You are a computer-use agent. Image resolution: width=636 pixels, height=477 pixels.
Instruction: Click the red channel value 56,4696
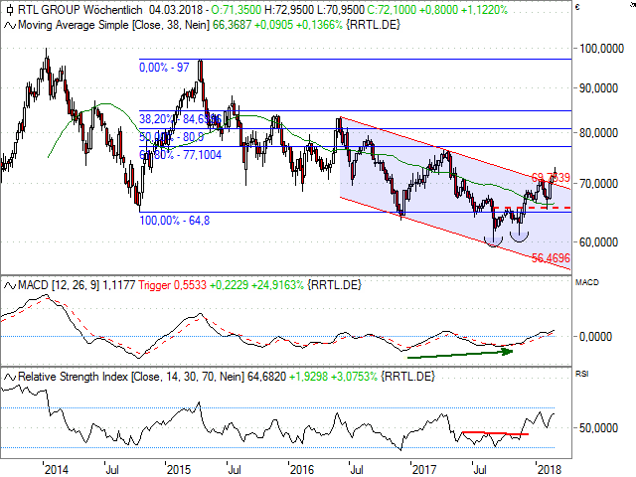pyautogui.click(x=551, y=258)
